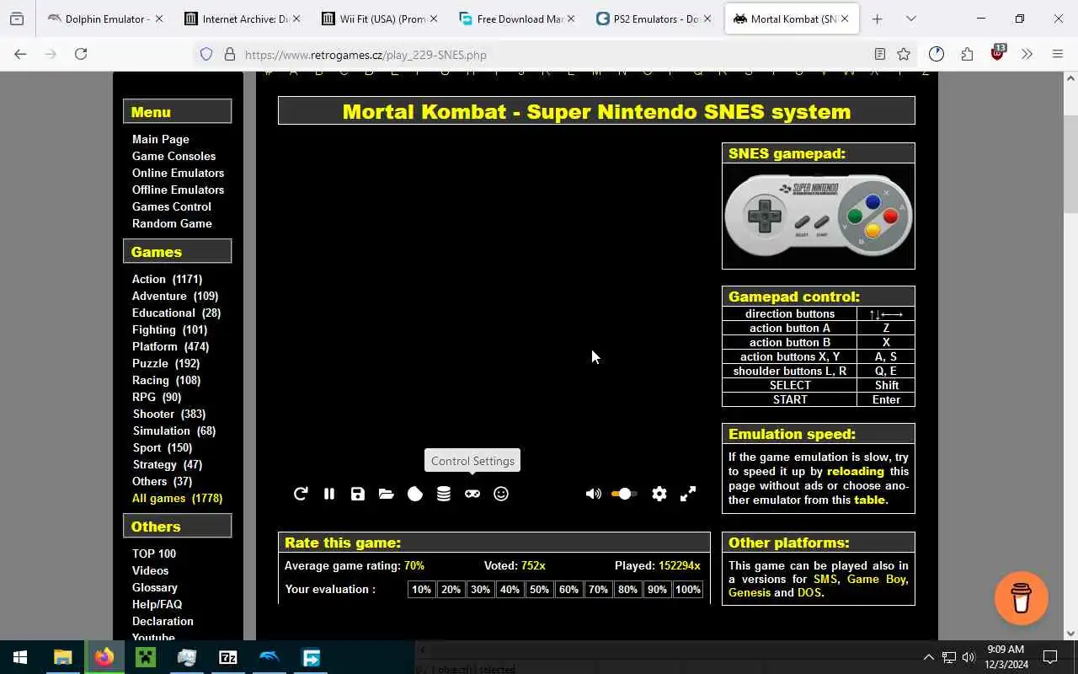
Task: Switch to Dolphin Emulator tab
Action: tap(105, 19)
